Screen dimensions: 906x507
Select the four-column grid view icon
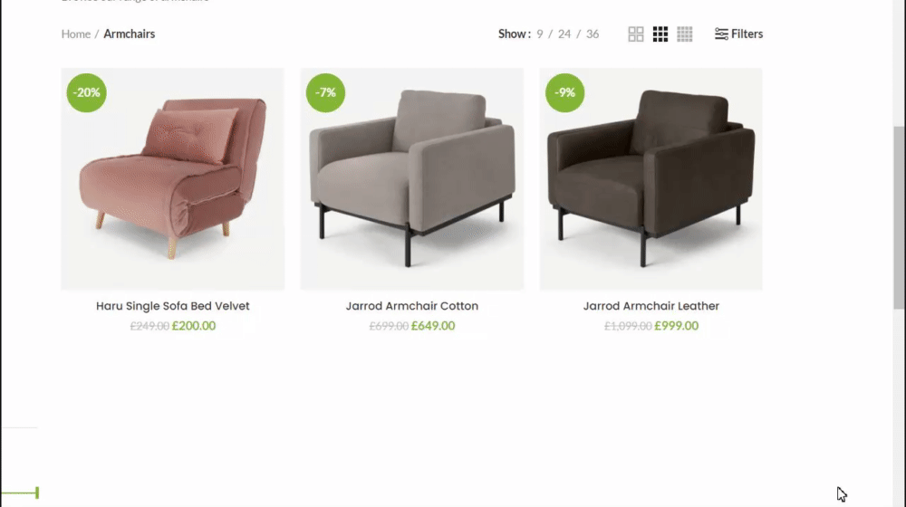(685, 34)
